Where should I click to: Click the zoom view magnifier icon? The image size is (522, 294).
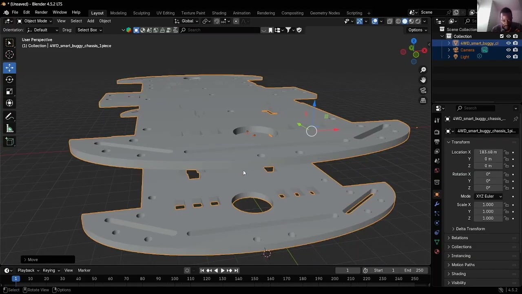[423, 70]
